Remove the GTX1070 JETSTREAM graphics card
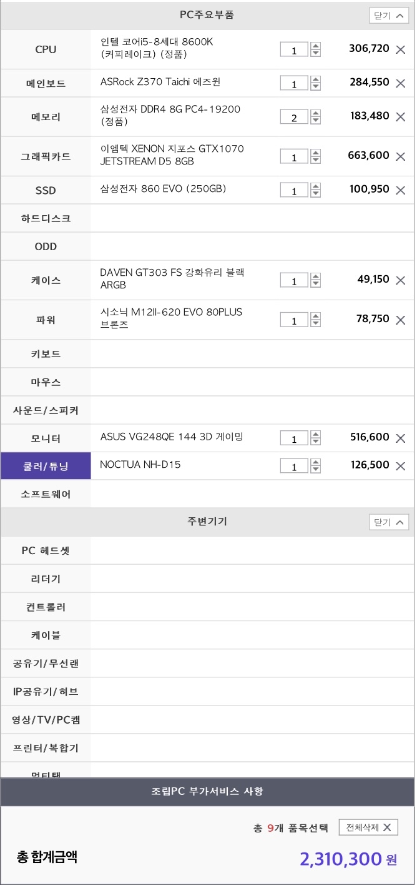Viewport: 417px width, 885px height. point(401,156)
